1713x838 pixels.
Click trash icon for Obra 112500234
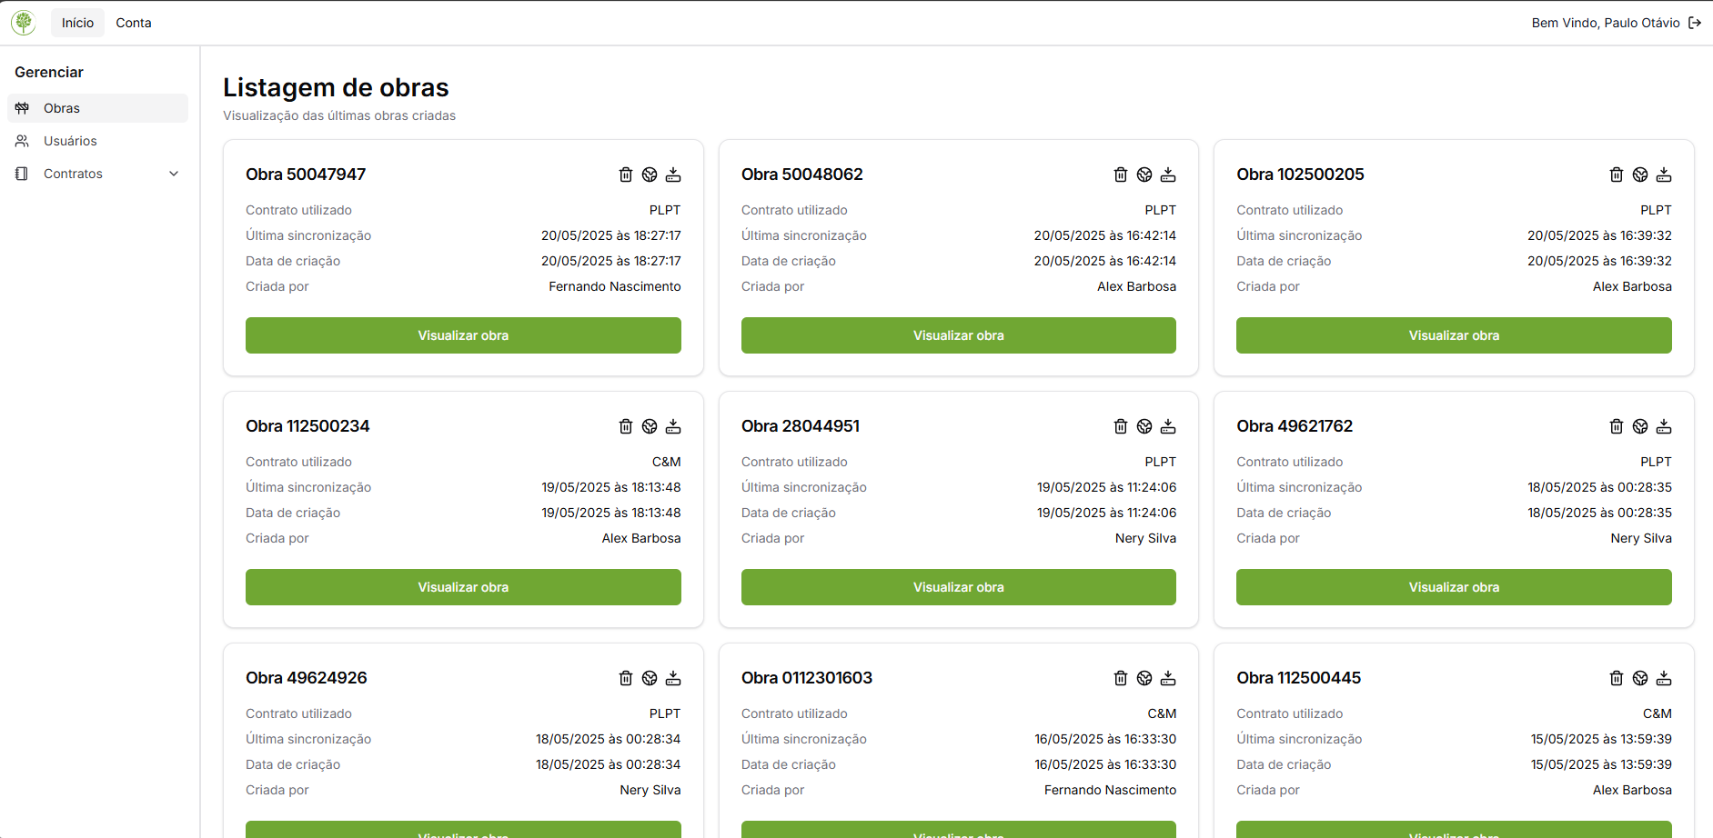click(626, 426)
